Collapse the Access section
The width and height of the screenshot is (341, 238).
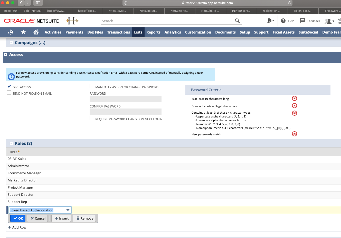click(x=6, y=55)
